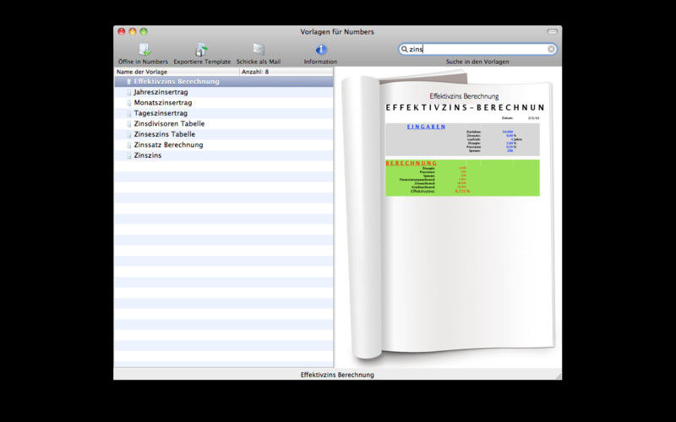Click the Schicke als Mail envelope icon
This screenshot has width=676, height=422.
point(259,50)
